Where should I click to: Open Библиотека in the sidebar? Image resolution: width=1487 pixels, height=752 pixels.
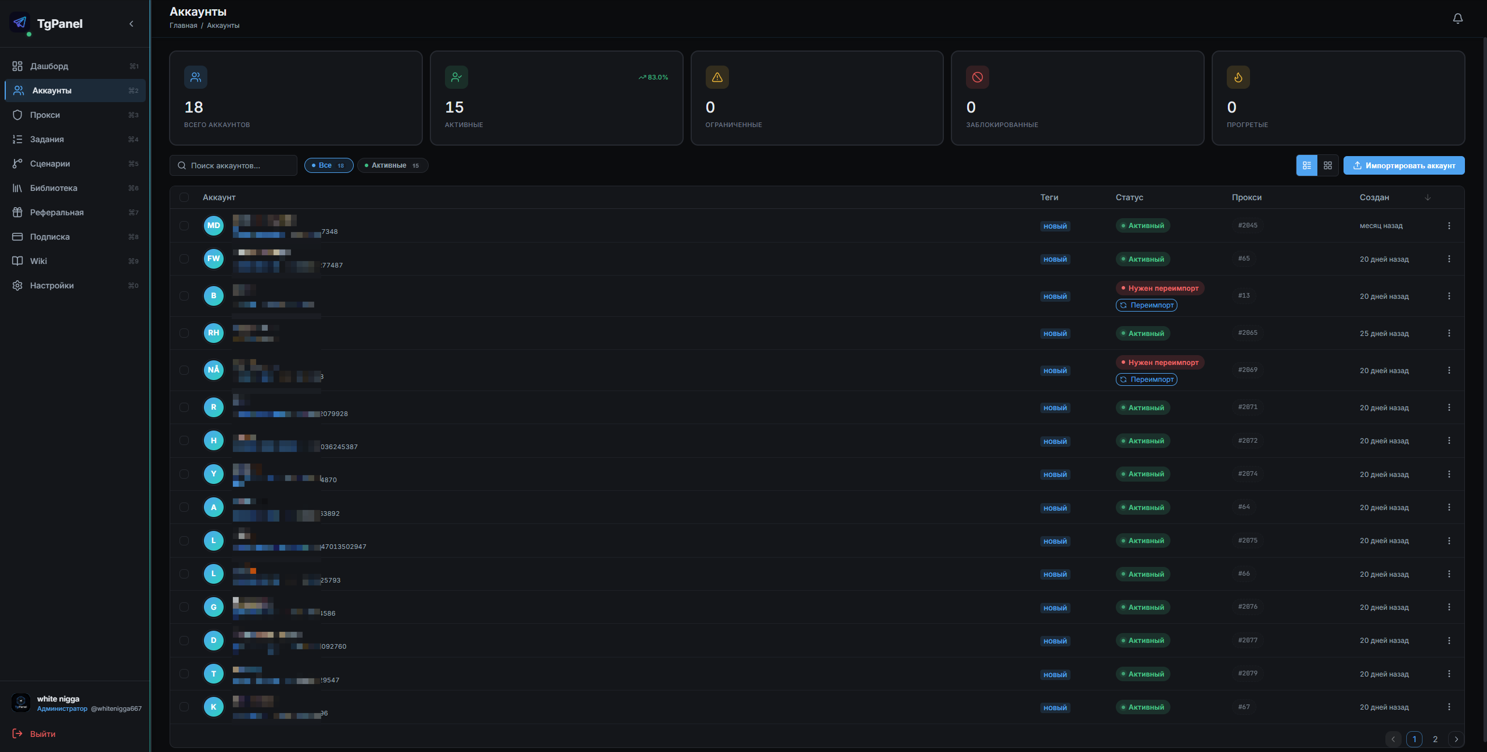[x=75, y=188]
